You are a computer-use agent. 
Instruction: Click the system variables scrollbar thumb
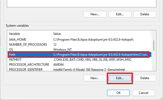pyautogui.click(x=154, y=46)
